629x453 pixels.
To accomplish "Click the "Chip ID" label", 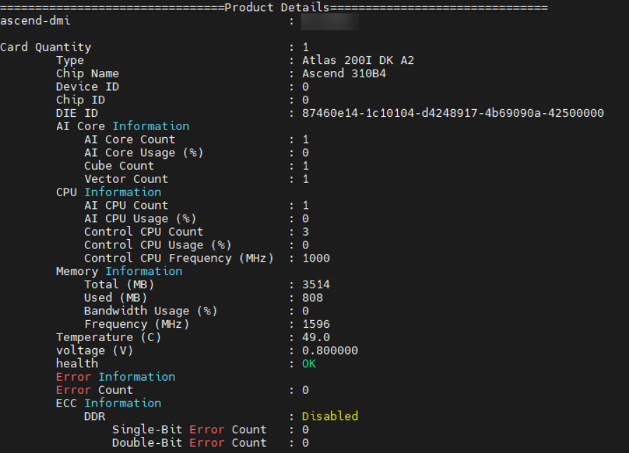I will tap(81, 100).
